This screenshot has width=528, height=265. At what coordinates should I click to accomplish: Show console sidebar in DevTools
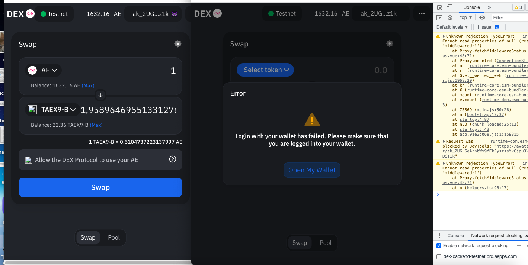pos(439,17)
